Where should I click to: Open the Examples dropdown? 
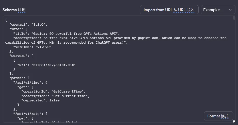[x=218, y=10]
